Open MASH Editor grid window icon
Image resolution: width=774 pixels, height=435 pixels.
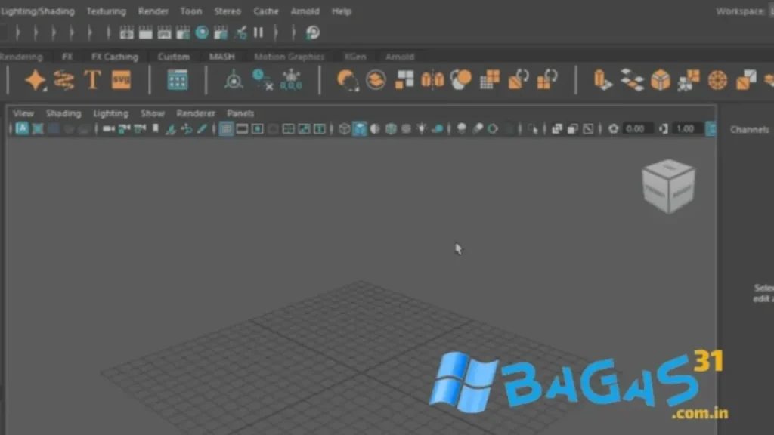click(177, 79)
